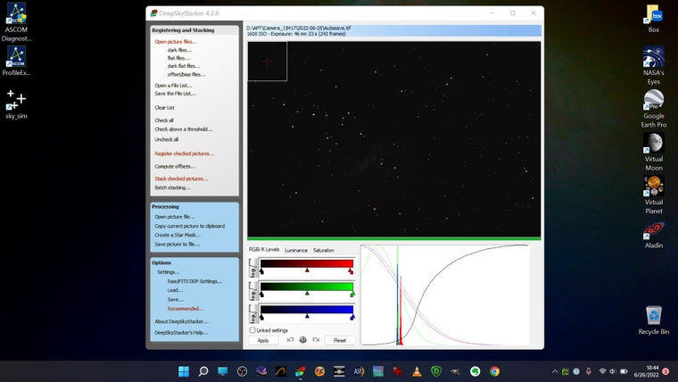Open NASA's Eyes desktop shortcut

pos(653,65)
